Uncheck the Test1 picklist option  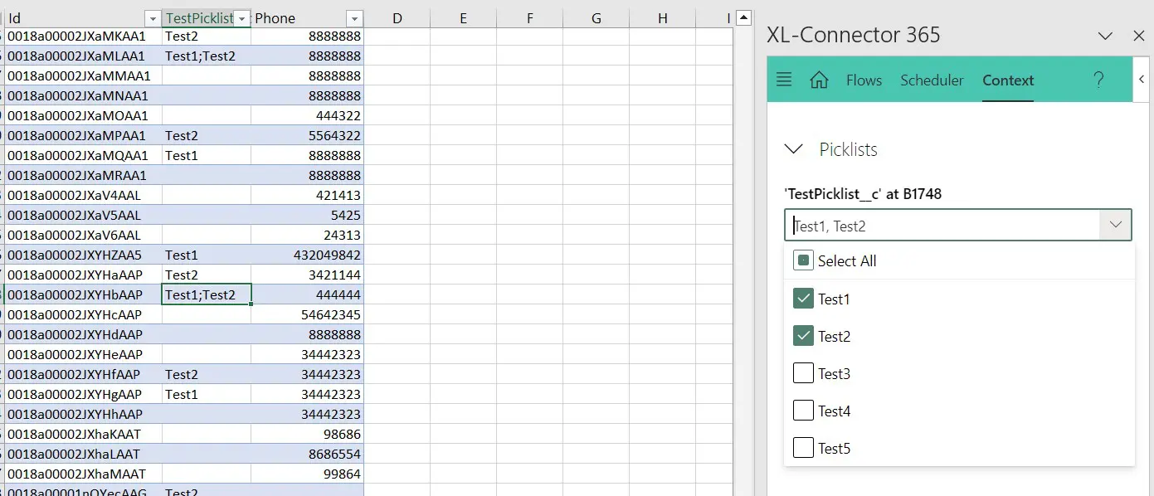point(803,299)
